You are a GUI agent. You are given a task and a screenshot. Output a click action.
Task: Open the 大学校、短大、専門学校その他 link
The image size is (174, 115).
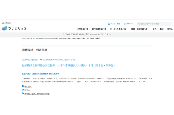(x=37, y=94)
